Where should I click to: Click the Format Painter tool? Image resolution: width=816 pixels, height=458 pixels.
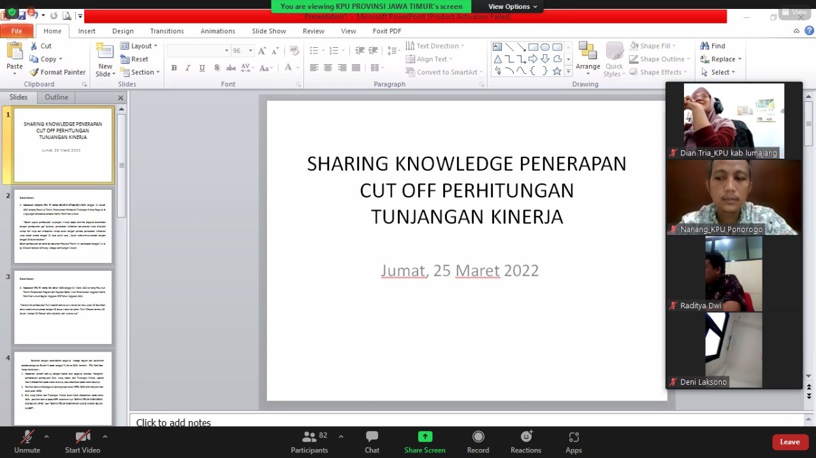57,72
